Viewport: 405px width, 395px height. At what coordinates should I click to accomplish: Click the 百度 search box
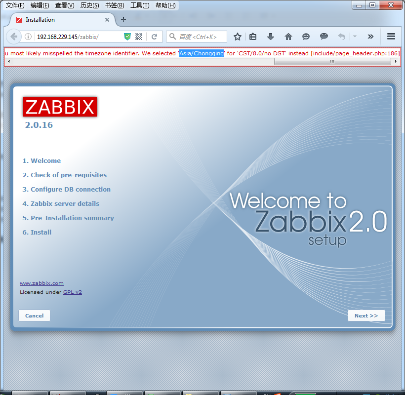(198, 37)
